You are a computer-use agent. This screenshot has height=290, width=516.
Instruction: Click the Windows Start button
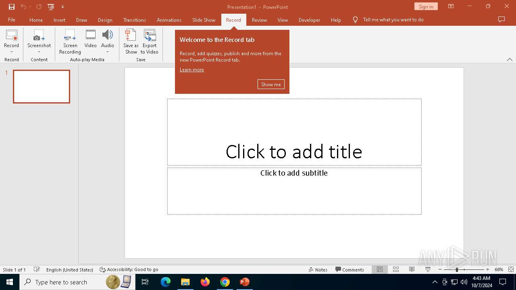[x=10, y=282]
